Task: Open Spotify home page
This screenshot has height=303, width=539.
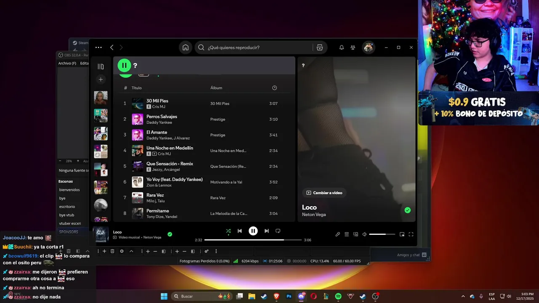Action: (x=185, y=48)
